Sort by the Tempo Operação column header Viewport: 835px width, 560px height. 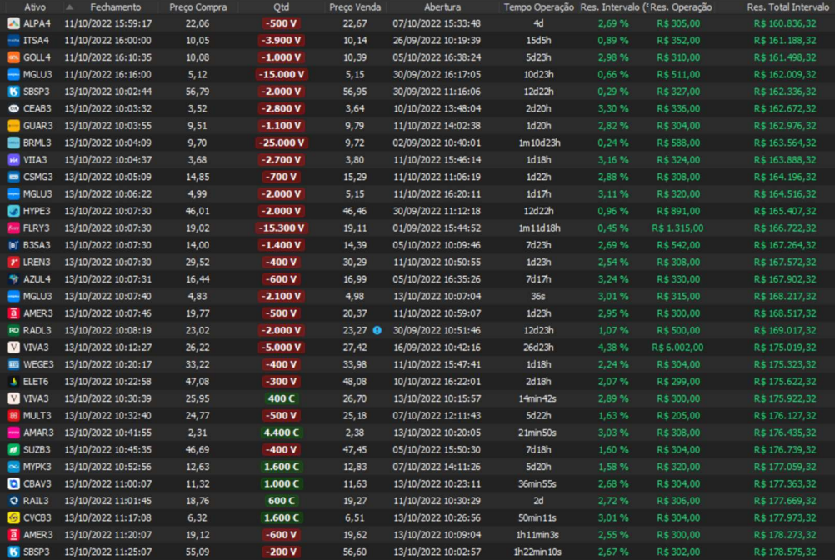(538, 7)
